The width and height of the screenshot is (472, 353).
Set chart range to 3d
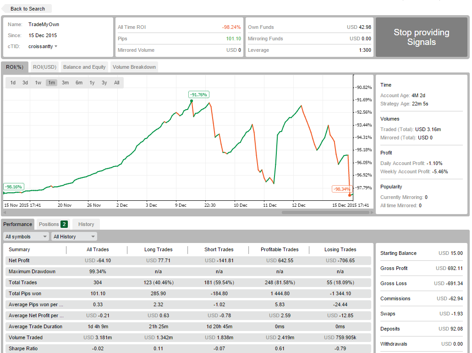pos(25,83)
